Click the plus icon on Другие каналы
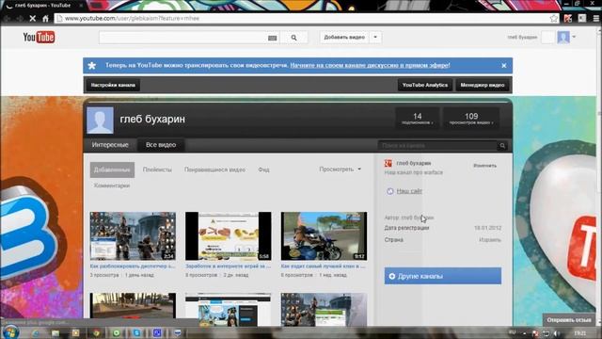 391,276
